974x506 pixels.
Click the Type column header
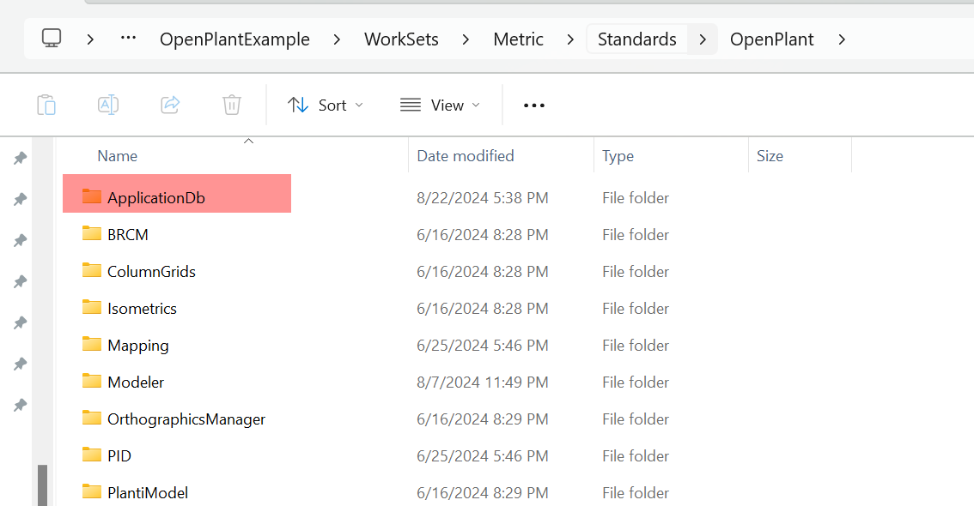point(618,156)
